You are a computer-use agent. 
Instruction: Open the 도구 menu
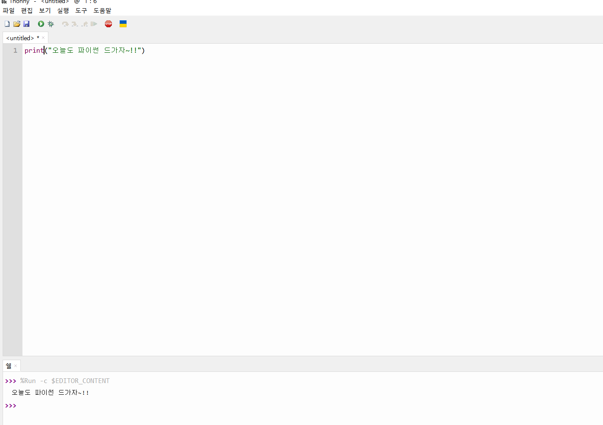(81, 10)
